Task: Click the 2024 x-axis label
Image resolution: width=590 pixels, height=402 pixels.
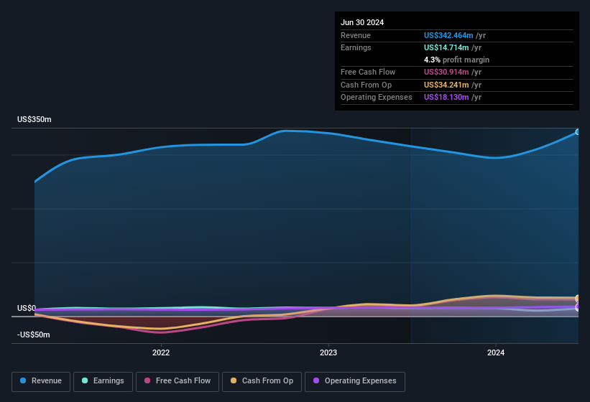Action: (x=496, y=352)
